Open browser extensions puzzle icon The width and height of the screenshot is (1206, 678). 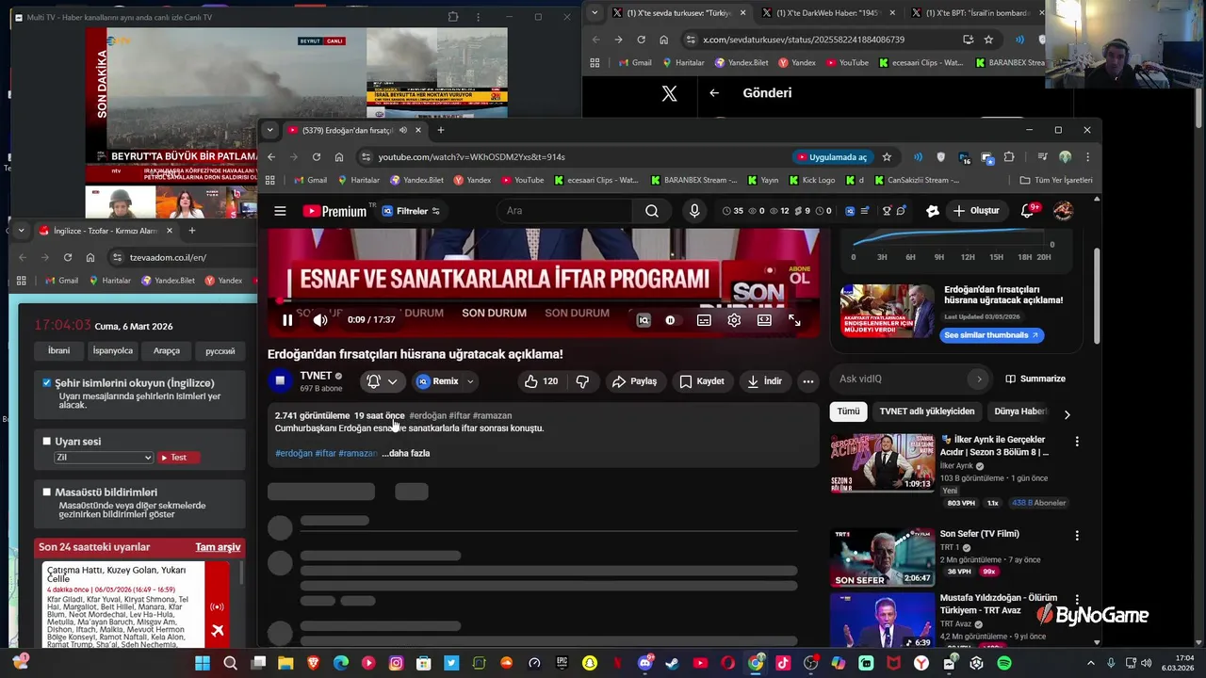[1009, 157]
